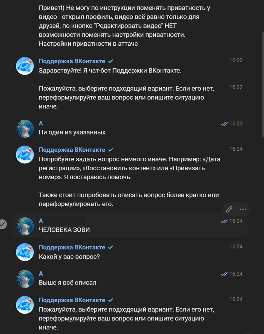Select the 'ЧЕЛОВЕКА ЗОВИ' message text
This screenshot has height=334, width=264.
64,230
